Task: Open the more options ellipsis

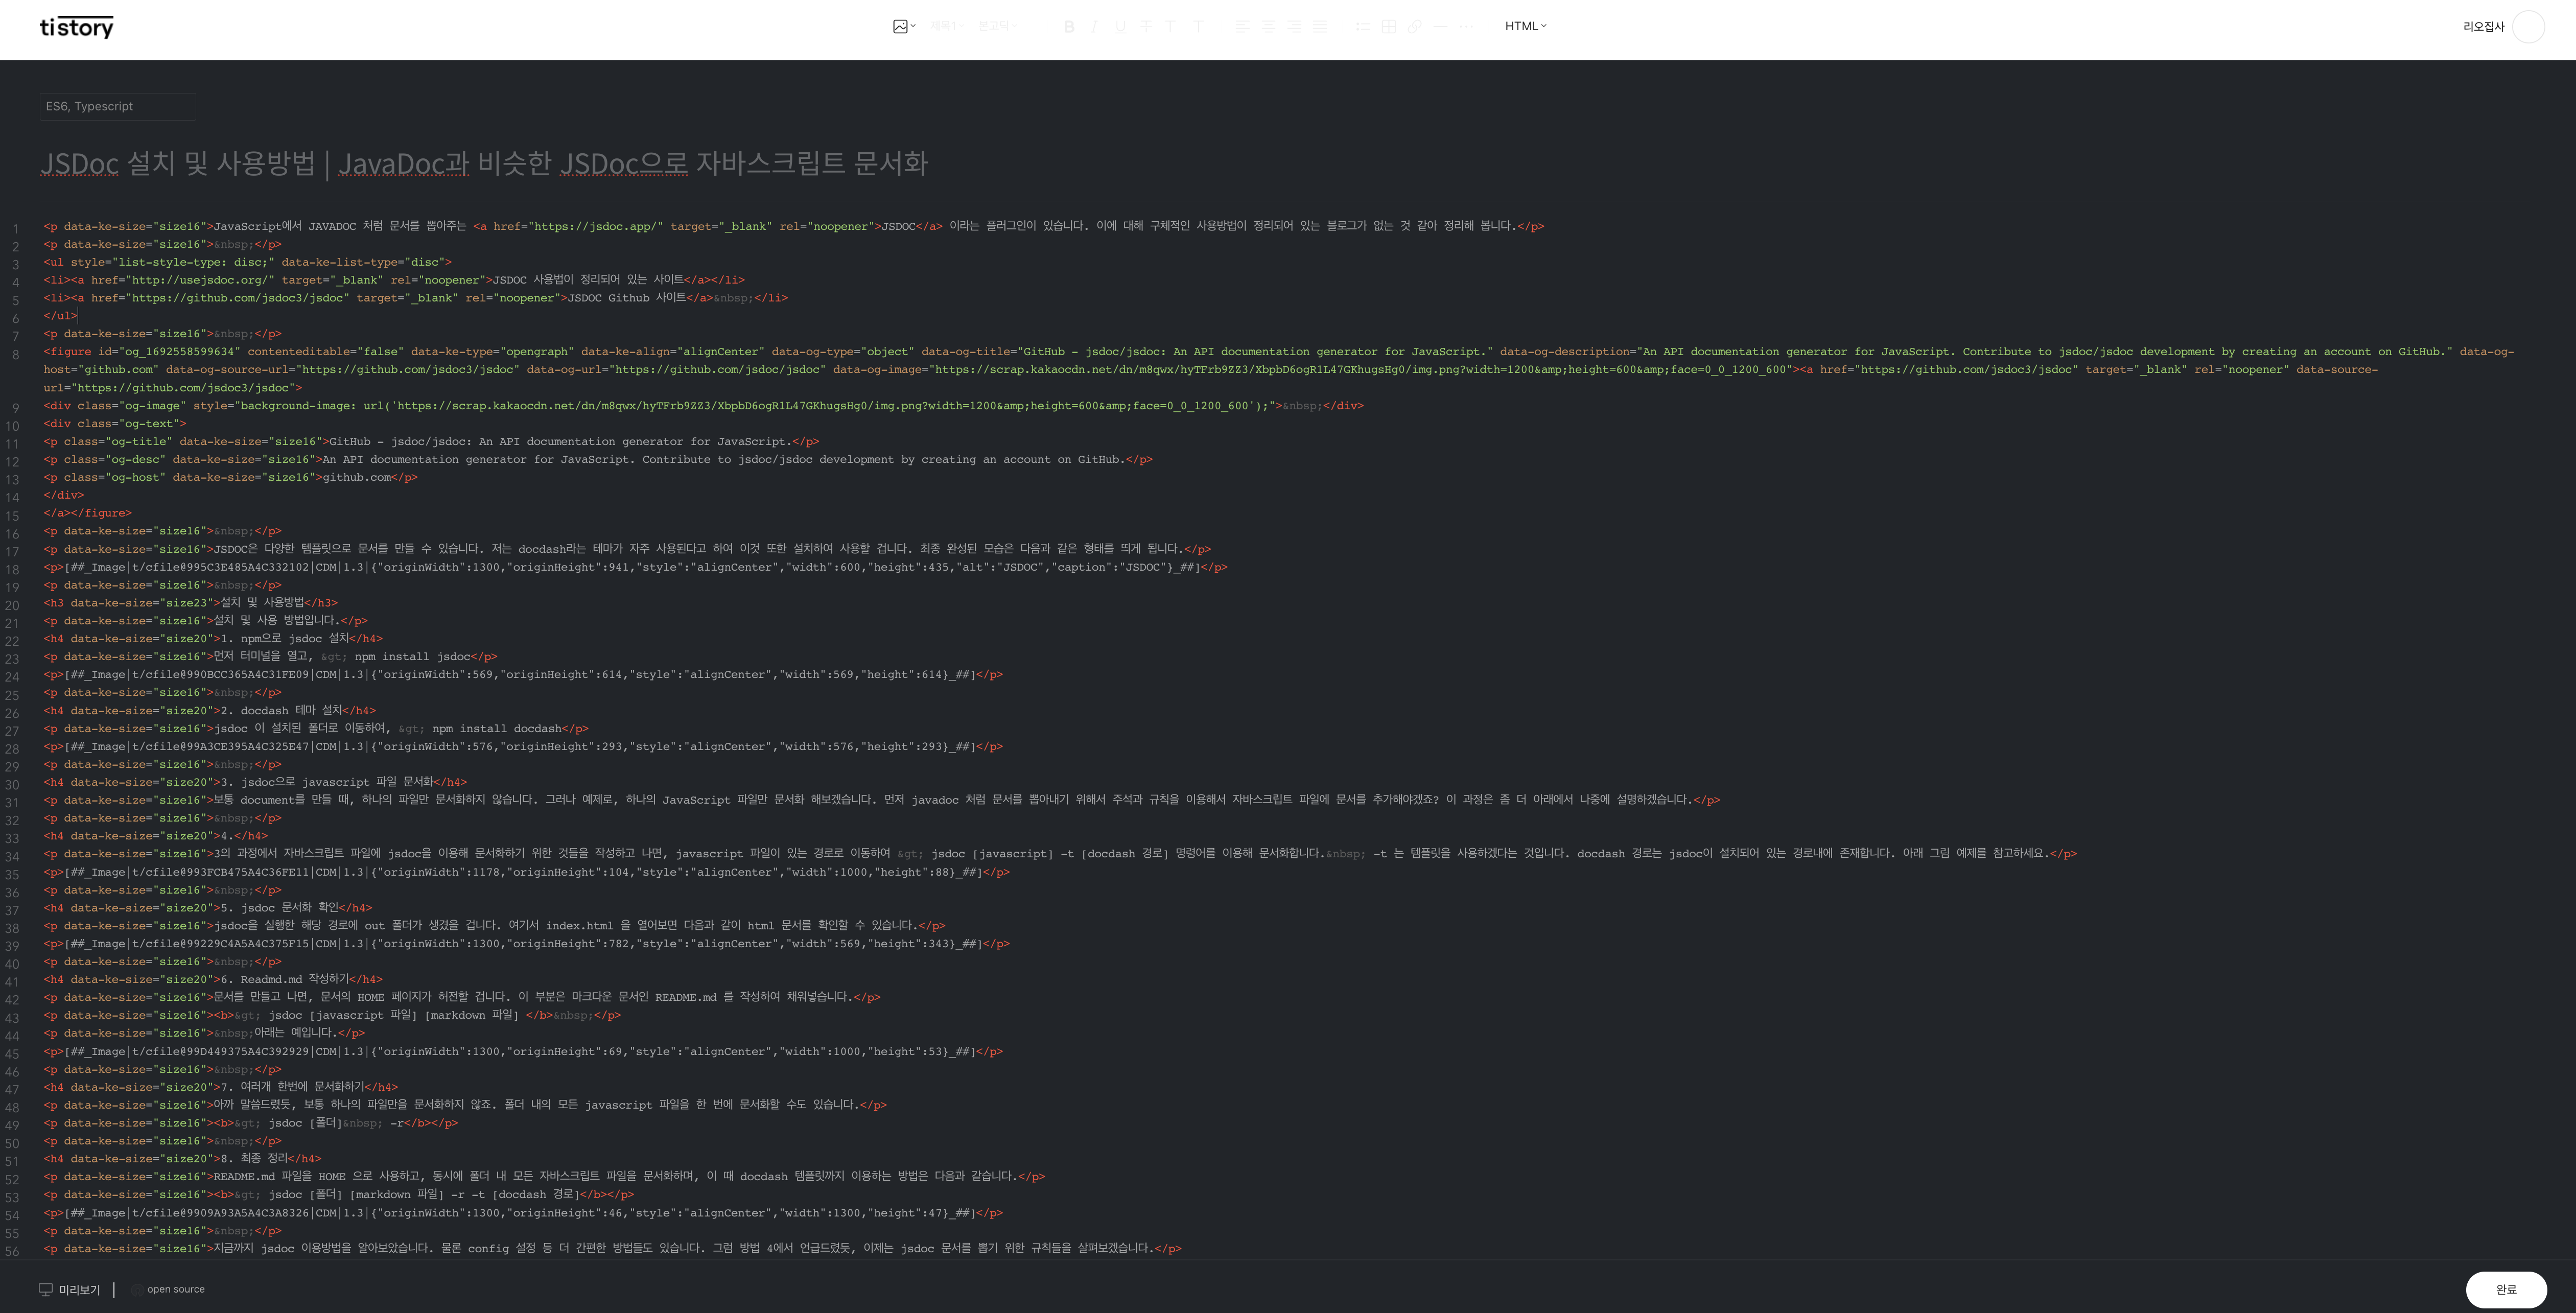Action: click(1466, 26)
